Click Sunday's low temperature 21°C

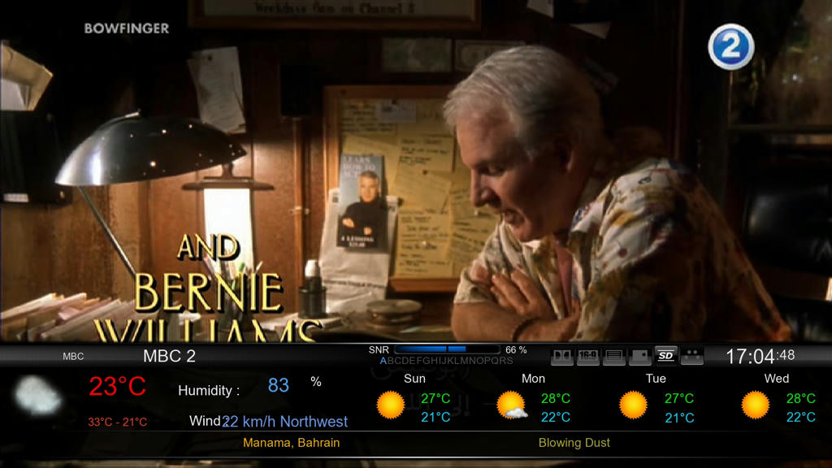point(435,418)
